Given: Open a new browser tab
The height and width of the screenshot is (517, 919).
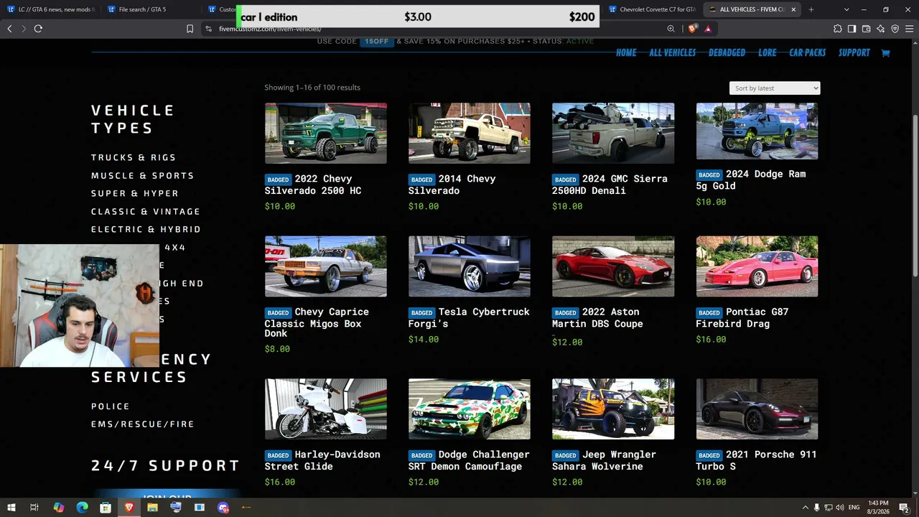Looking at the screenshot, I should click(x=811, y=9).
